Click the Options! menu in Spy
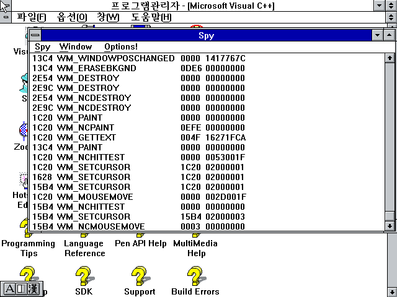Image resolution: width=397 pixels, height=297 pixels. [x=121, y=47]
